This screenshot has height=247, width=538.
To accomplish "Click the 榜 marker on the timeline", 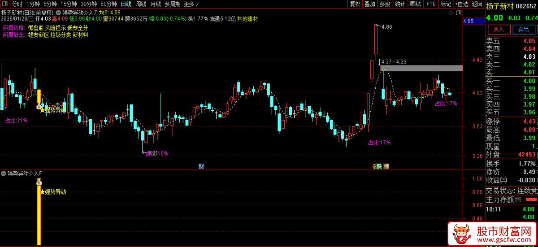I will point(386,166).
